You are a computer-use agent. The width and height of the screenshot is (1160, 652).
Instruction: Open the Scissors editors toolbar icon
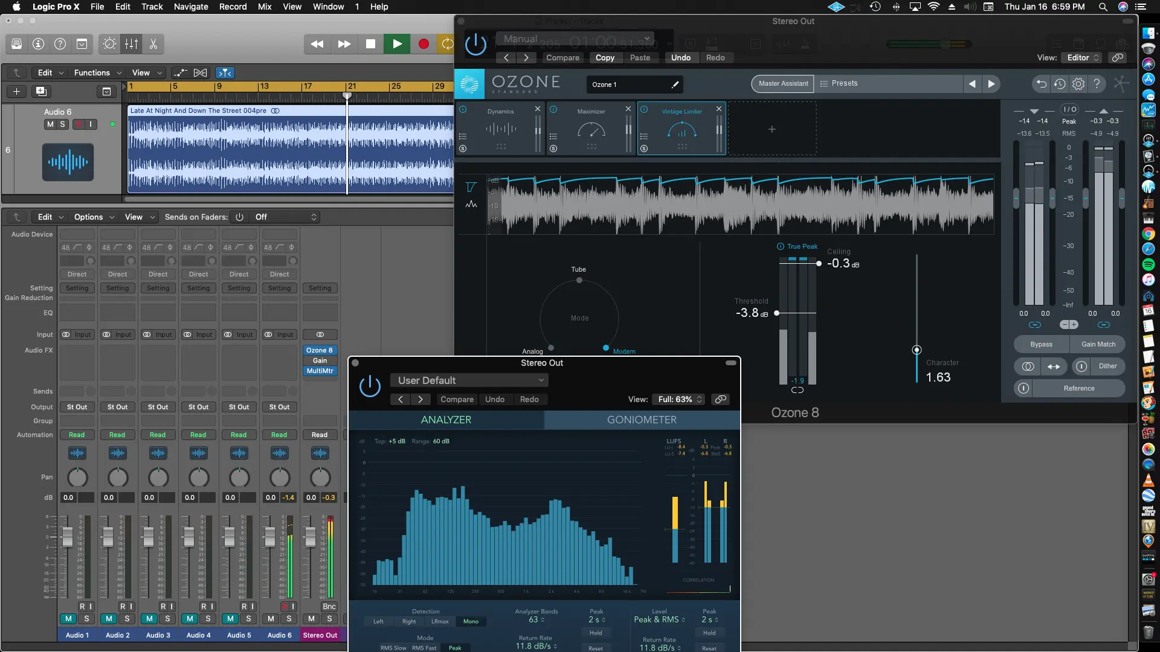point(153,44)
